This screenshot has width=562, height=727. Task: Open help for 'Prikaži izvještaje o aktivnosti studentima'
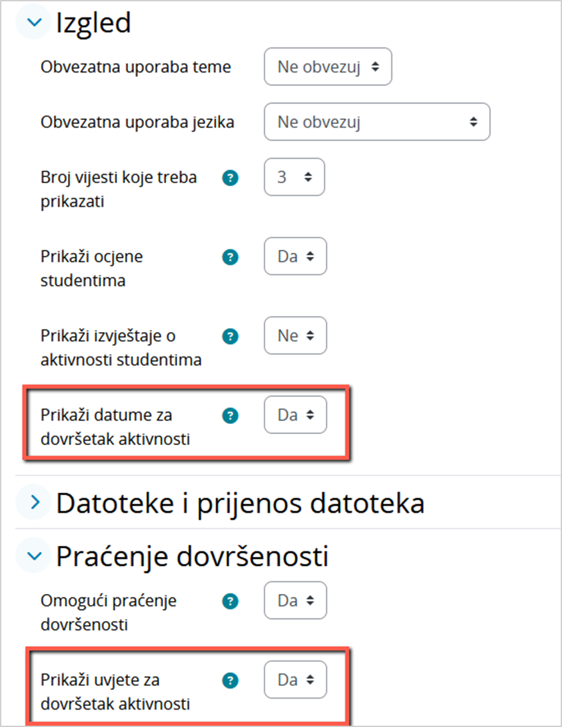(x=230, y=335)
